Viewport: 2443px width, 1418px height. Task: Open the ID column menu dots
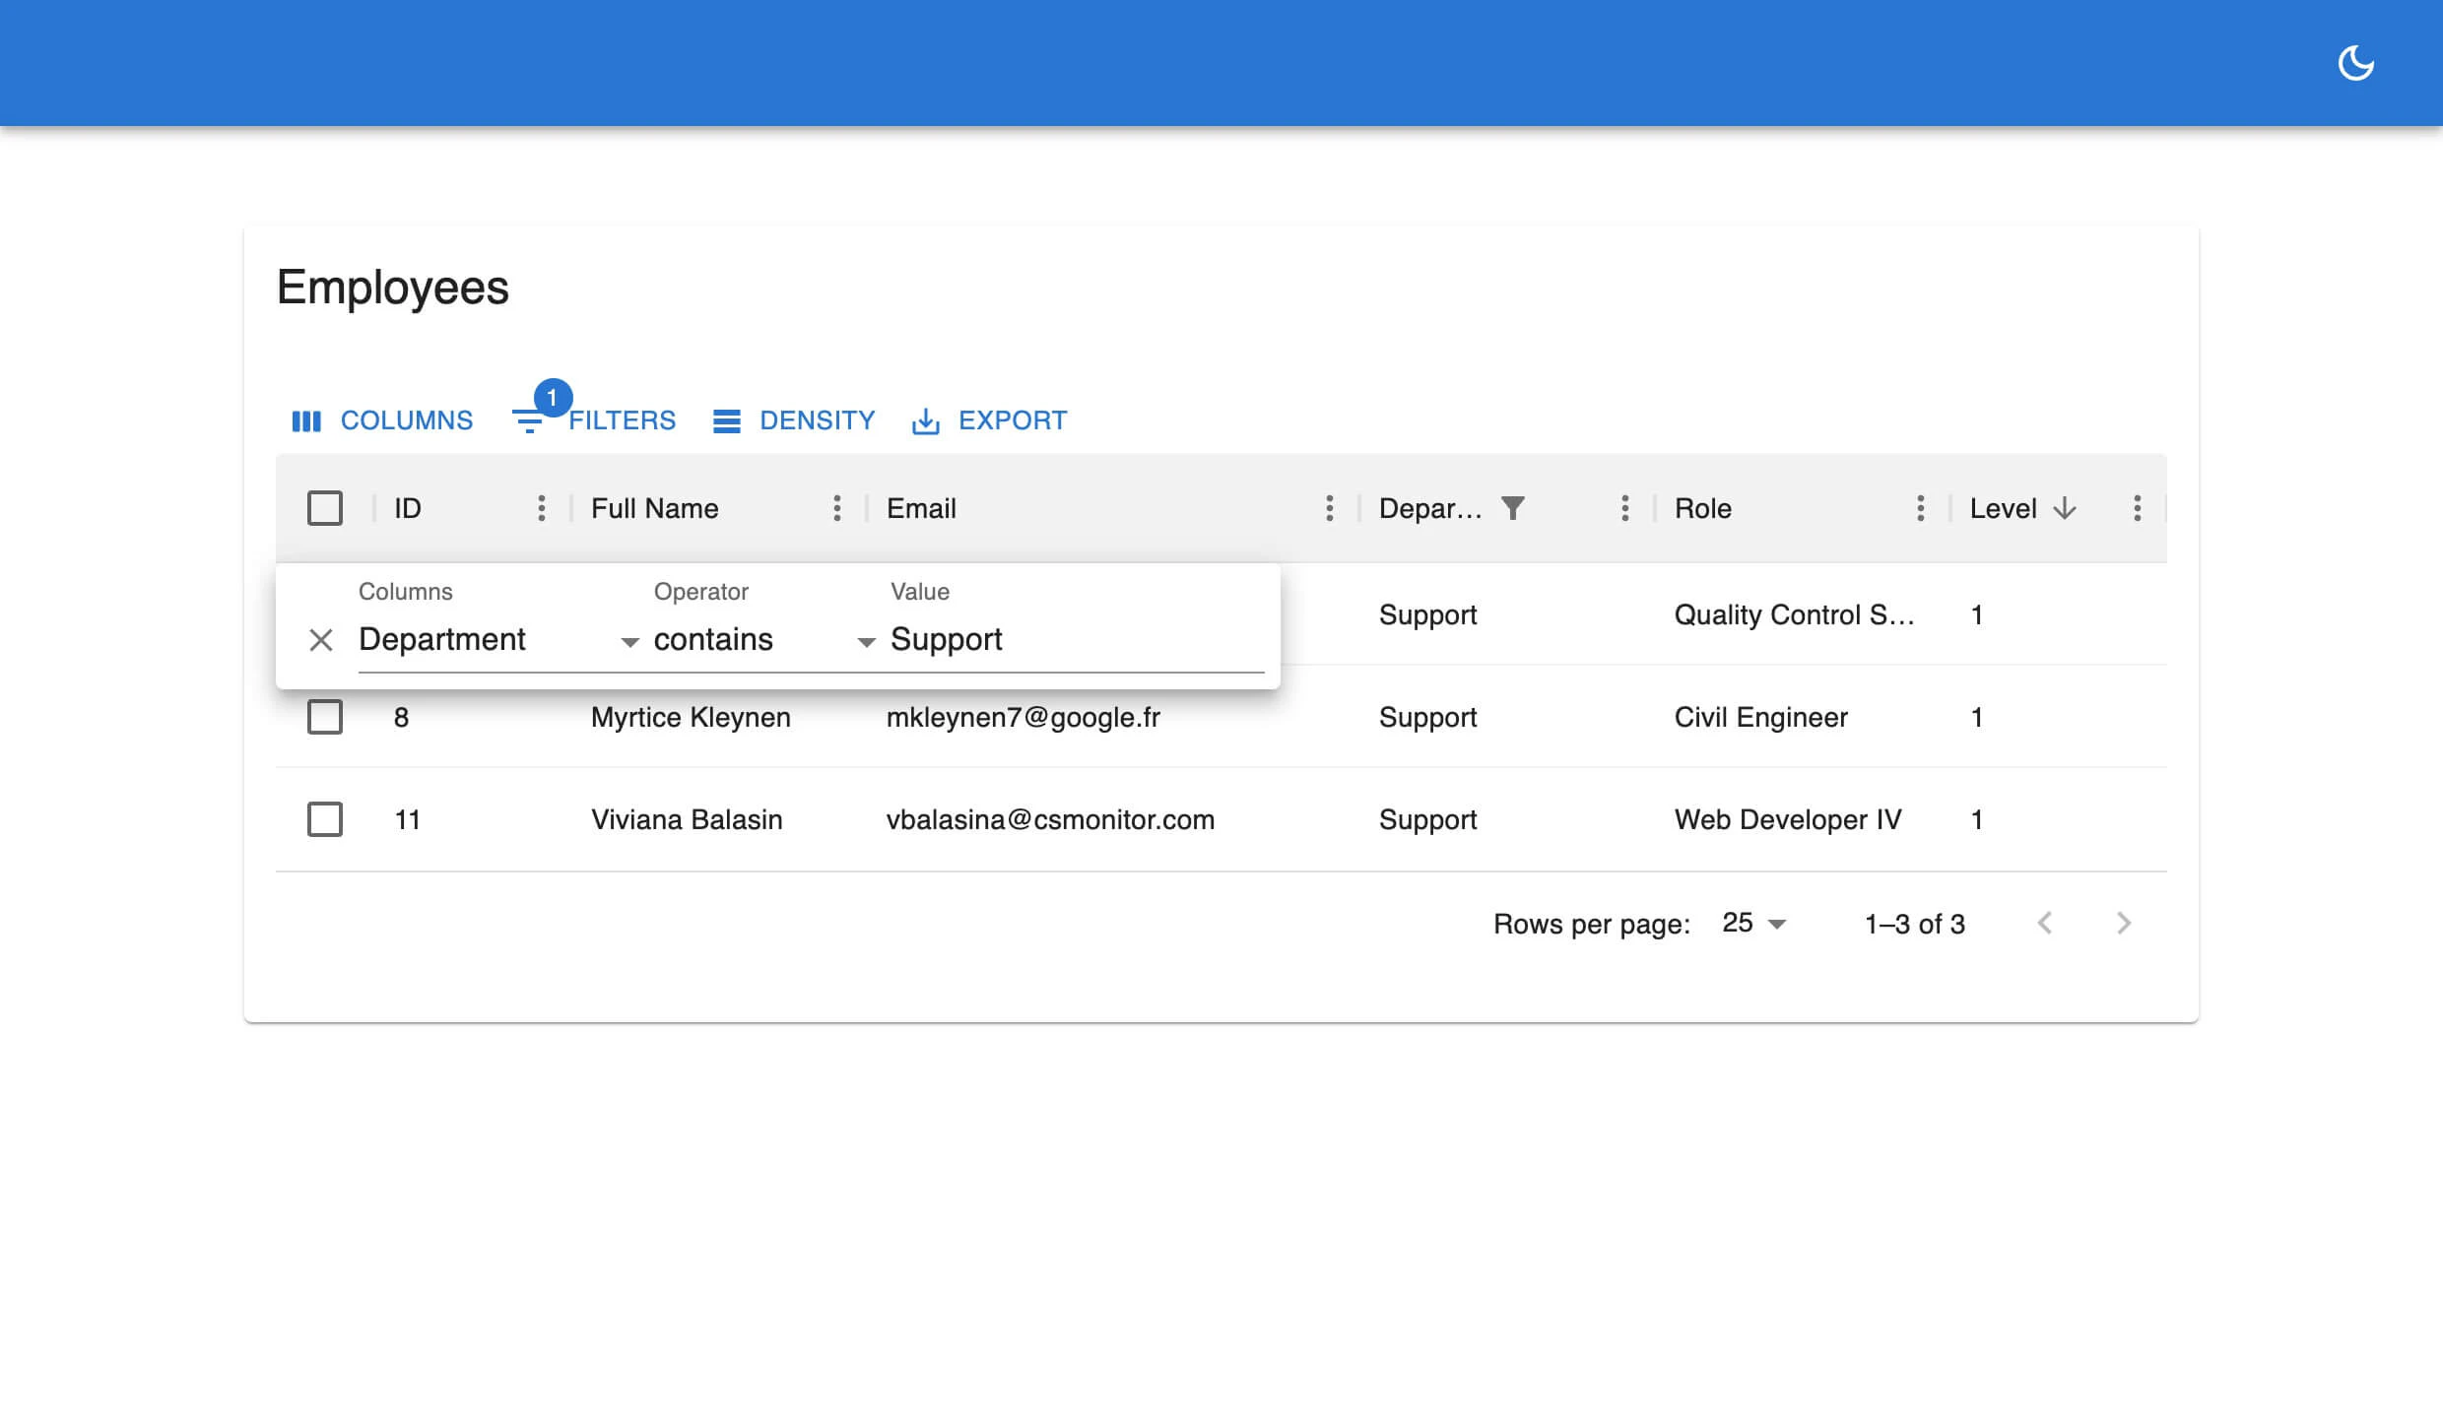coord(541,508)
